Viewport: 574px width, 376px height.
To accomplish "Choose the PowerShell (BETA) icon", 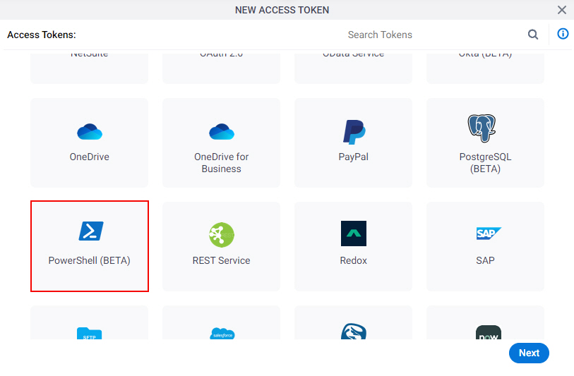I will tap(91, 231).
